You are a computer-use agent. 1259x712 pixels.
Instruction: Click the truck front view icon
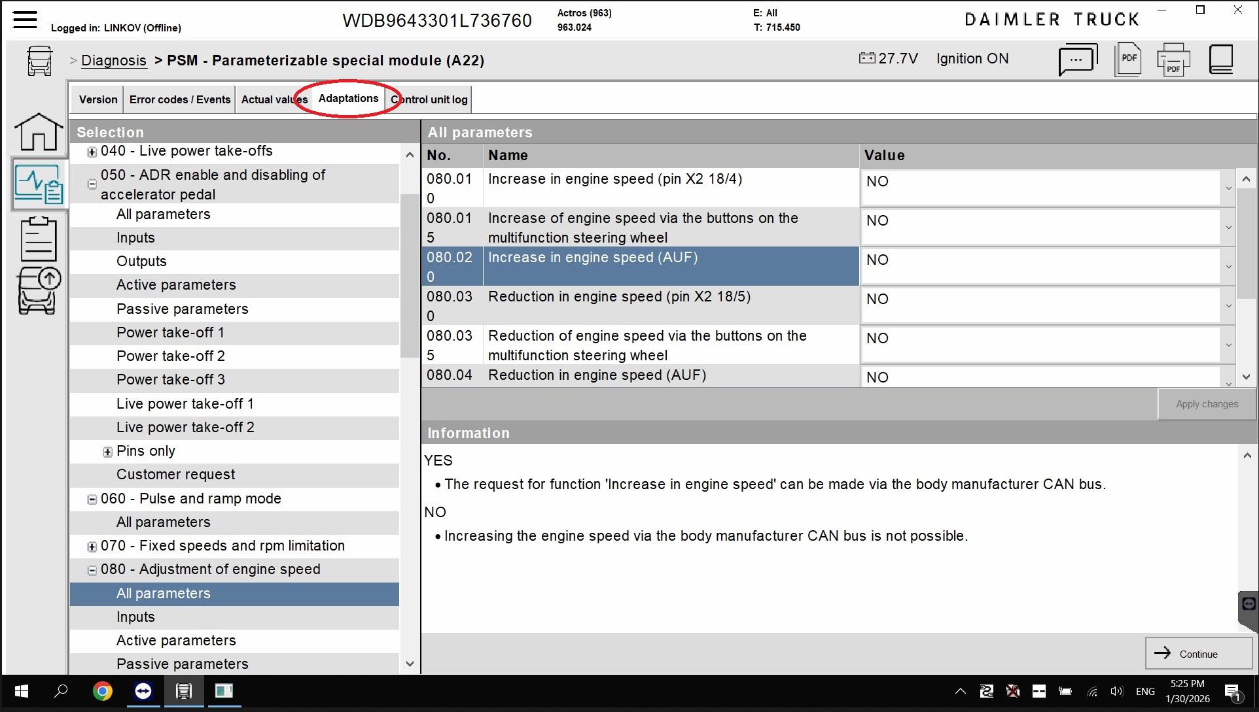(39, 61)
